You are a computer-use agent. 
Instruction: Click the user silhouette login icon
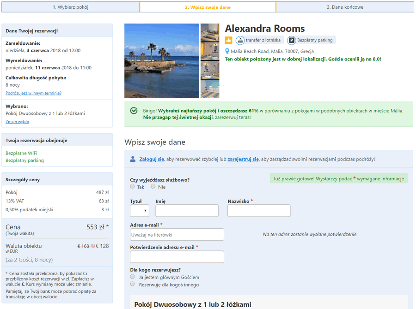pos(133,159)
